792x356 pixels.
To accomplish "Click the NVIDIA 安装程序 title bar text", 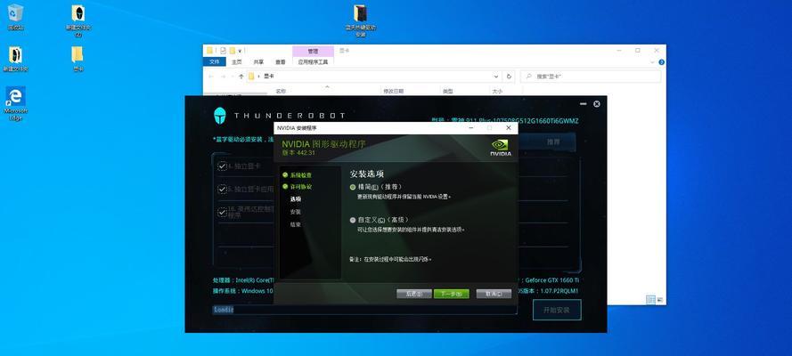I will [297, 128].
